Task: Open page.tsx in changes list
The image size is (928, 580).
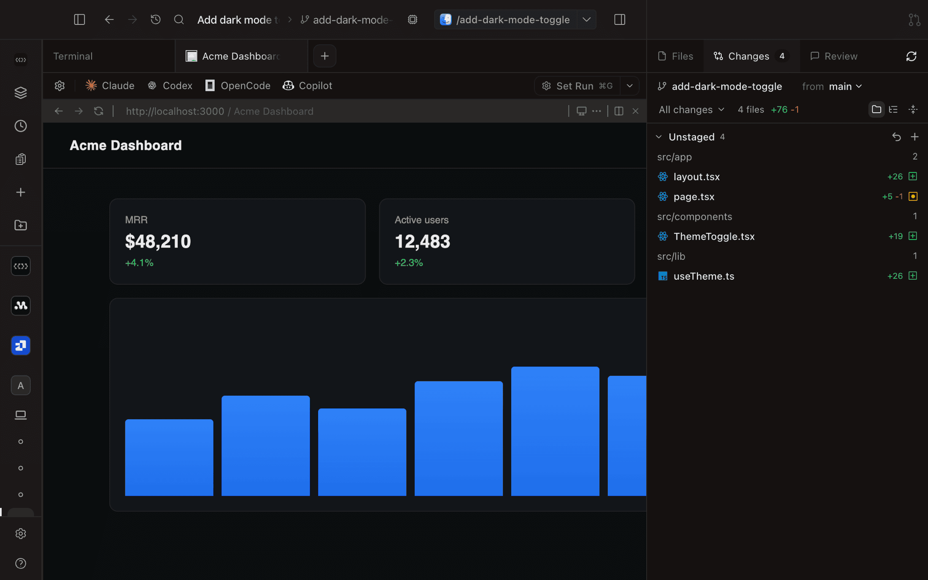Action: click(787, 197)
